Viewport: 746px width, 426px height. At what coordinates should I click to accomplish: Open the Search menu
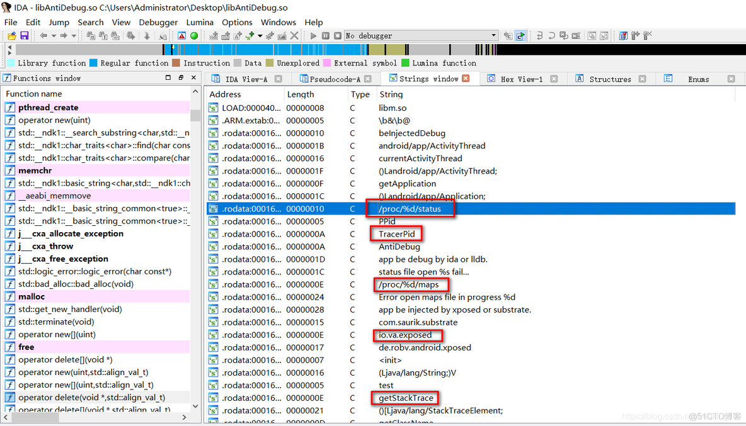(90, 22)
